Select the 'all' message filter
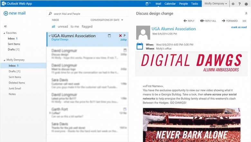Screen dimensions: 251x142 53,26
